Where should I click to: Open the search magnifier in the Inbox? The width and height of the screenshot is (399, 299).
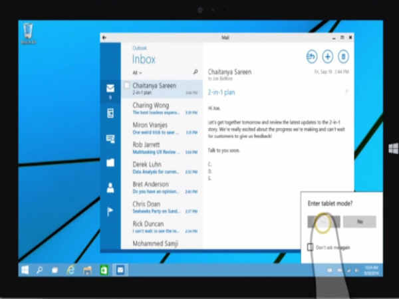(x=195, y=72)
